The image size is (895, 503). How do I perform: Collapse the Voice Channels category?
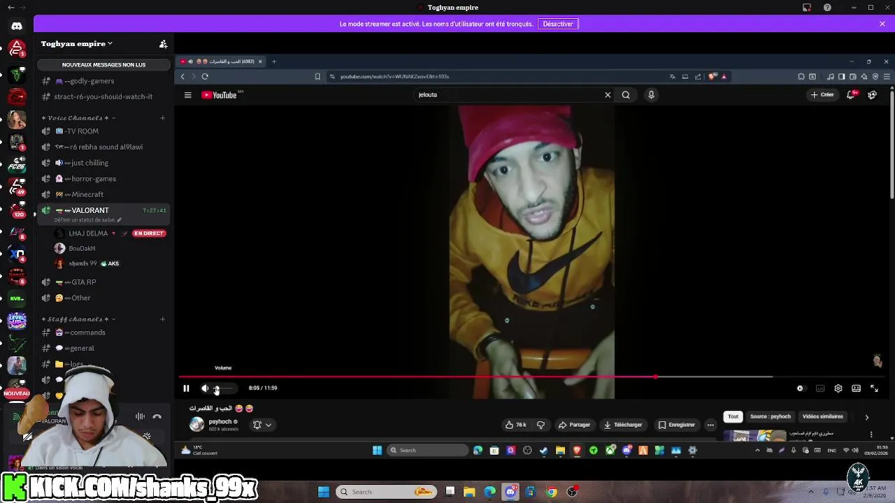[78, 118]
